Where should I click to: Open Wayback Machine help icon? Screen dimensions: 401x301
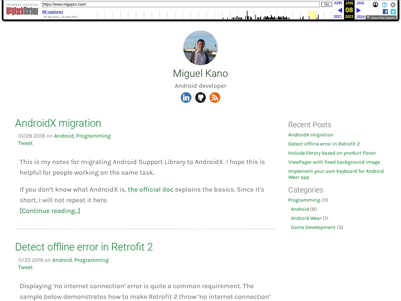coord(384,5)
